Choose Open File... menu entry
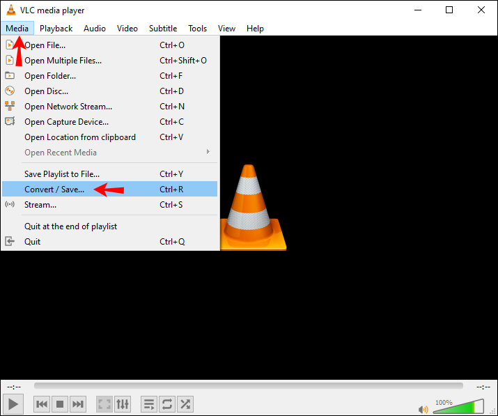The height and width of the screenshot is (416, 498). 109,45
